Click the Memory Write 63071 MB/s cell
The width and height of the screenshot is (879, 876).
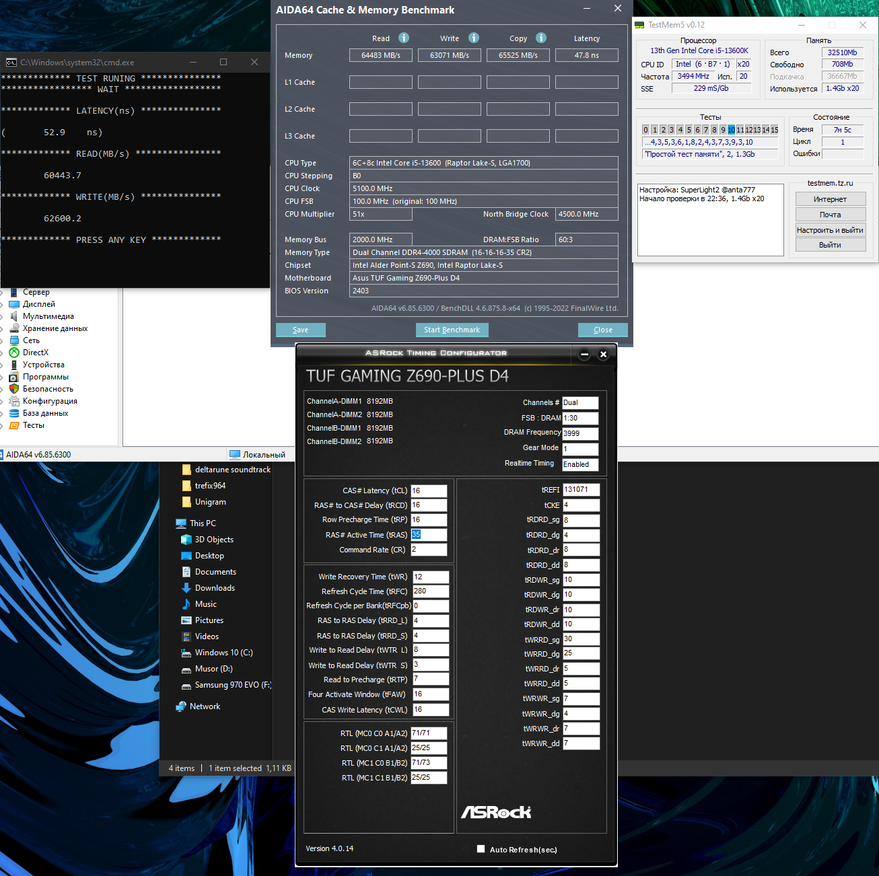tap(450, 55)
